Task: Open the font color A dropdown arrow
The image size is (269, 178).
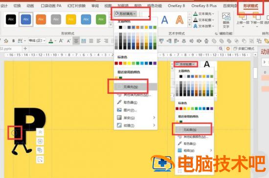Action: [55, 41]
